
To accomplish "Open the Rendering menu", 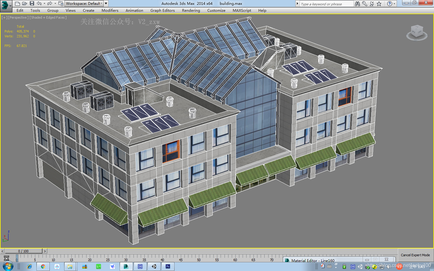I will (191, 11).
